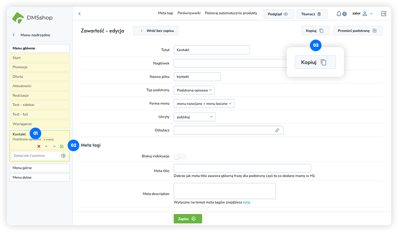Expand the Forma menu dropdown
The width and height of the screenshot is (398, 232).
(x=204, y=104)
